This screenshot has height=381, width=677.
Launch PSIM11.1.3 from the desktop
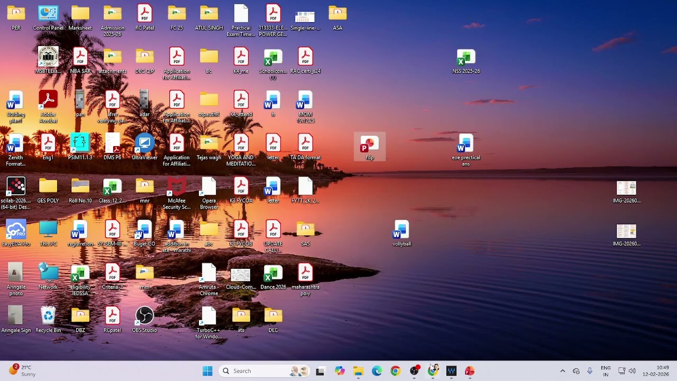click(80, 147)
